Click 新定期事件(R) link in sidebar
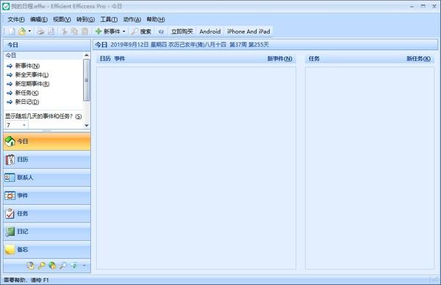Screen dimensions: 441x285 (x=32, y=84)
